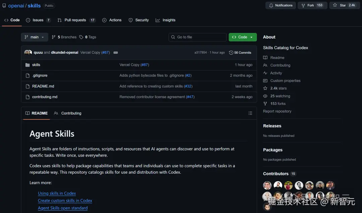Click the first contributor avatar
The image size is (362, 213).
[267, 185]
